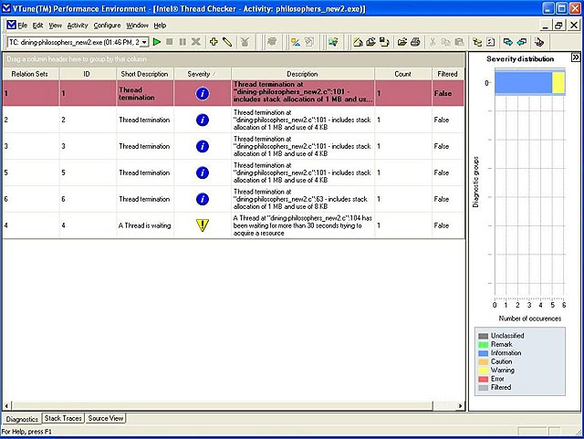584x439 pixels.
Task: Select the yellow warning icon in row 4
Action: click(x=203, y=225)
